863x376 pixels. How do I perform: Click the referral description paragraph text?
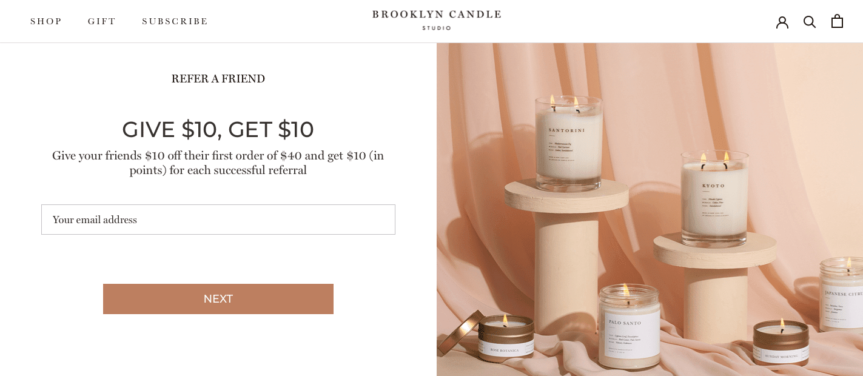(x=218, y=163)
